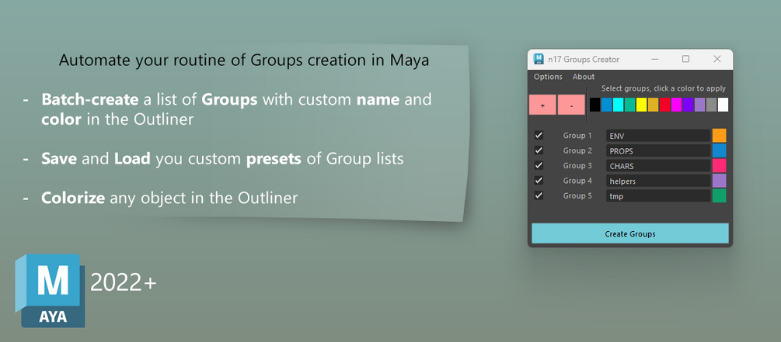Apply the yellow palette color
Viewport: 781px width, 342px height.
click(641, 105)
